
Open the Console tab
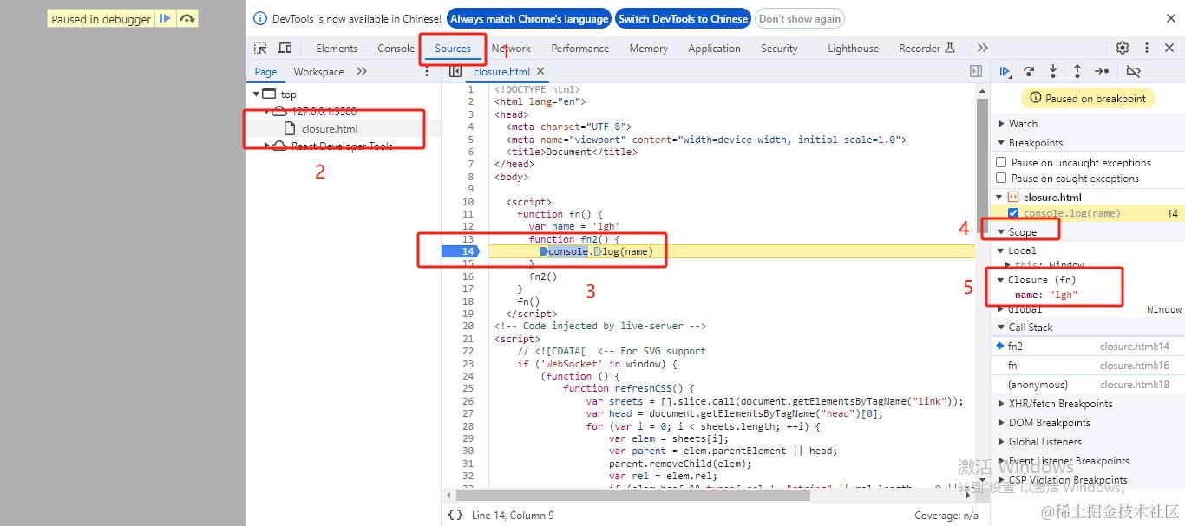(396, 49)
